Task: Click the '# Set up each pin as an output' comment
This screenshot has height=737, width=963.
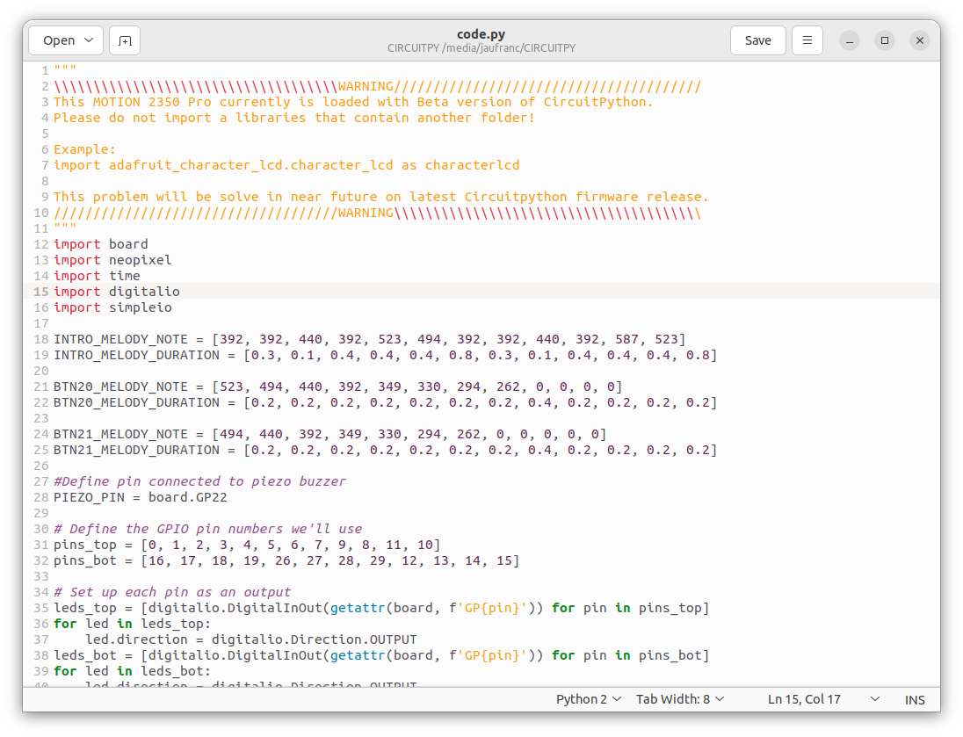Action: (x=172, y=592)
